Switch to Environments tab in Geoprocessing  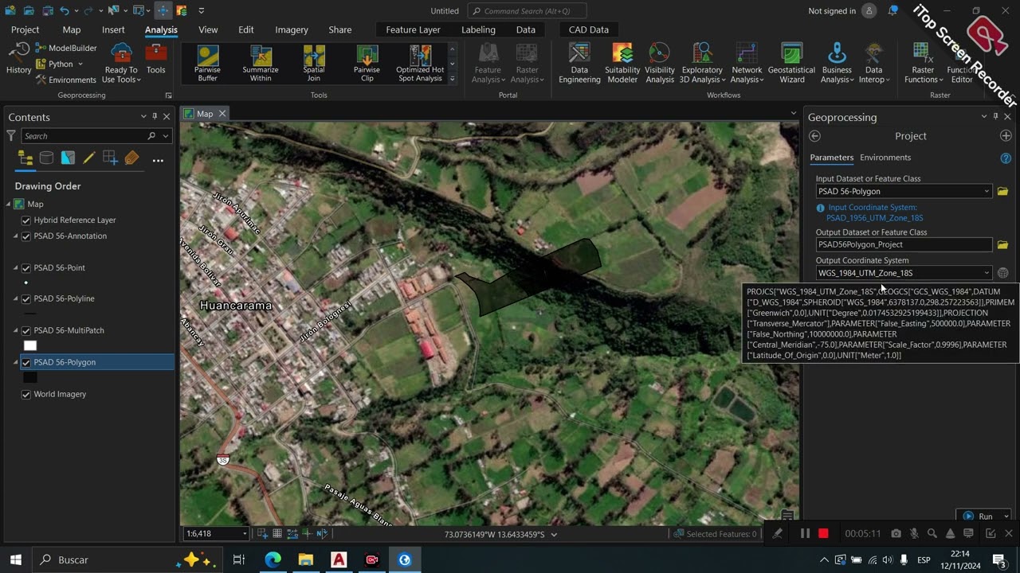885,158
